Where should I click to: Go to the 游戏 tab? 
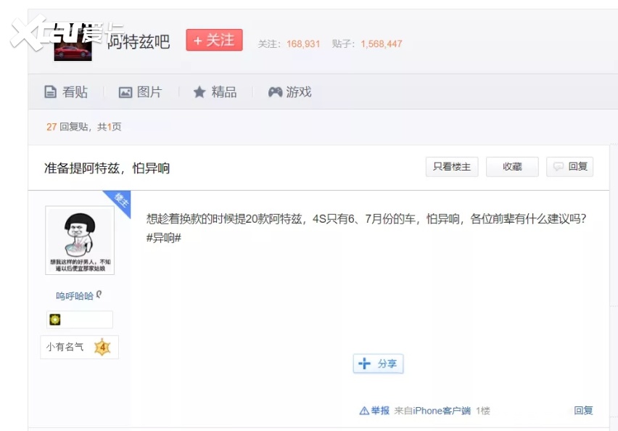click(289, 92)
